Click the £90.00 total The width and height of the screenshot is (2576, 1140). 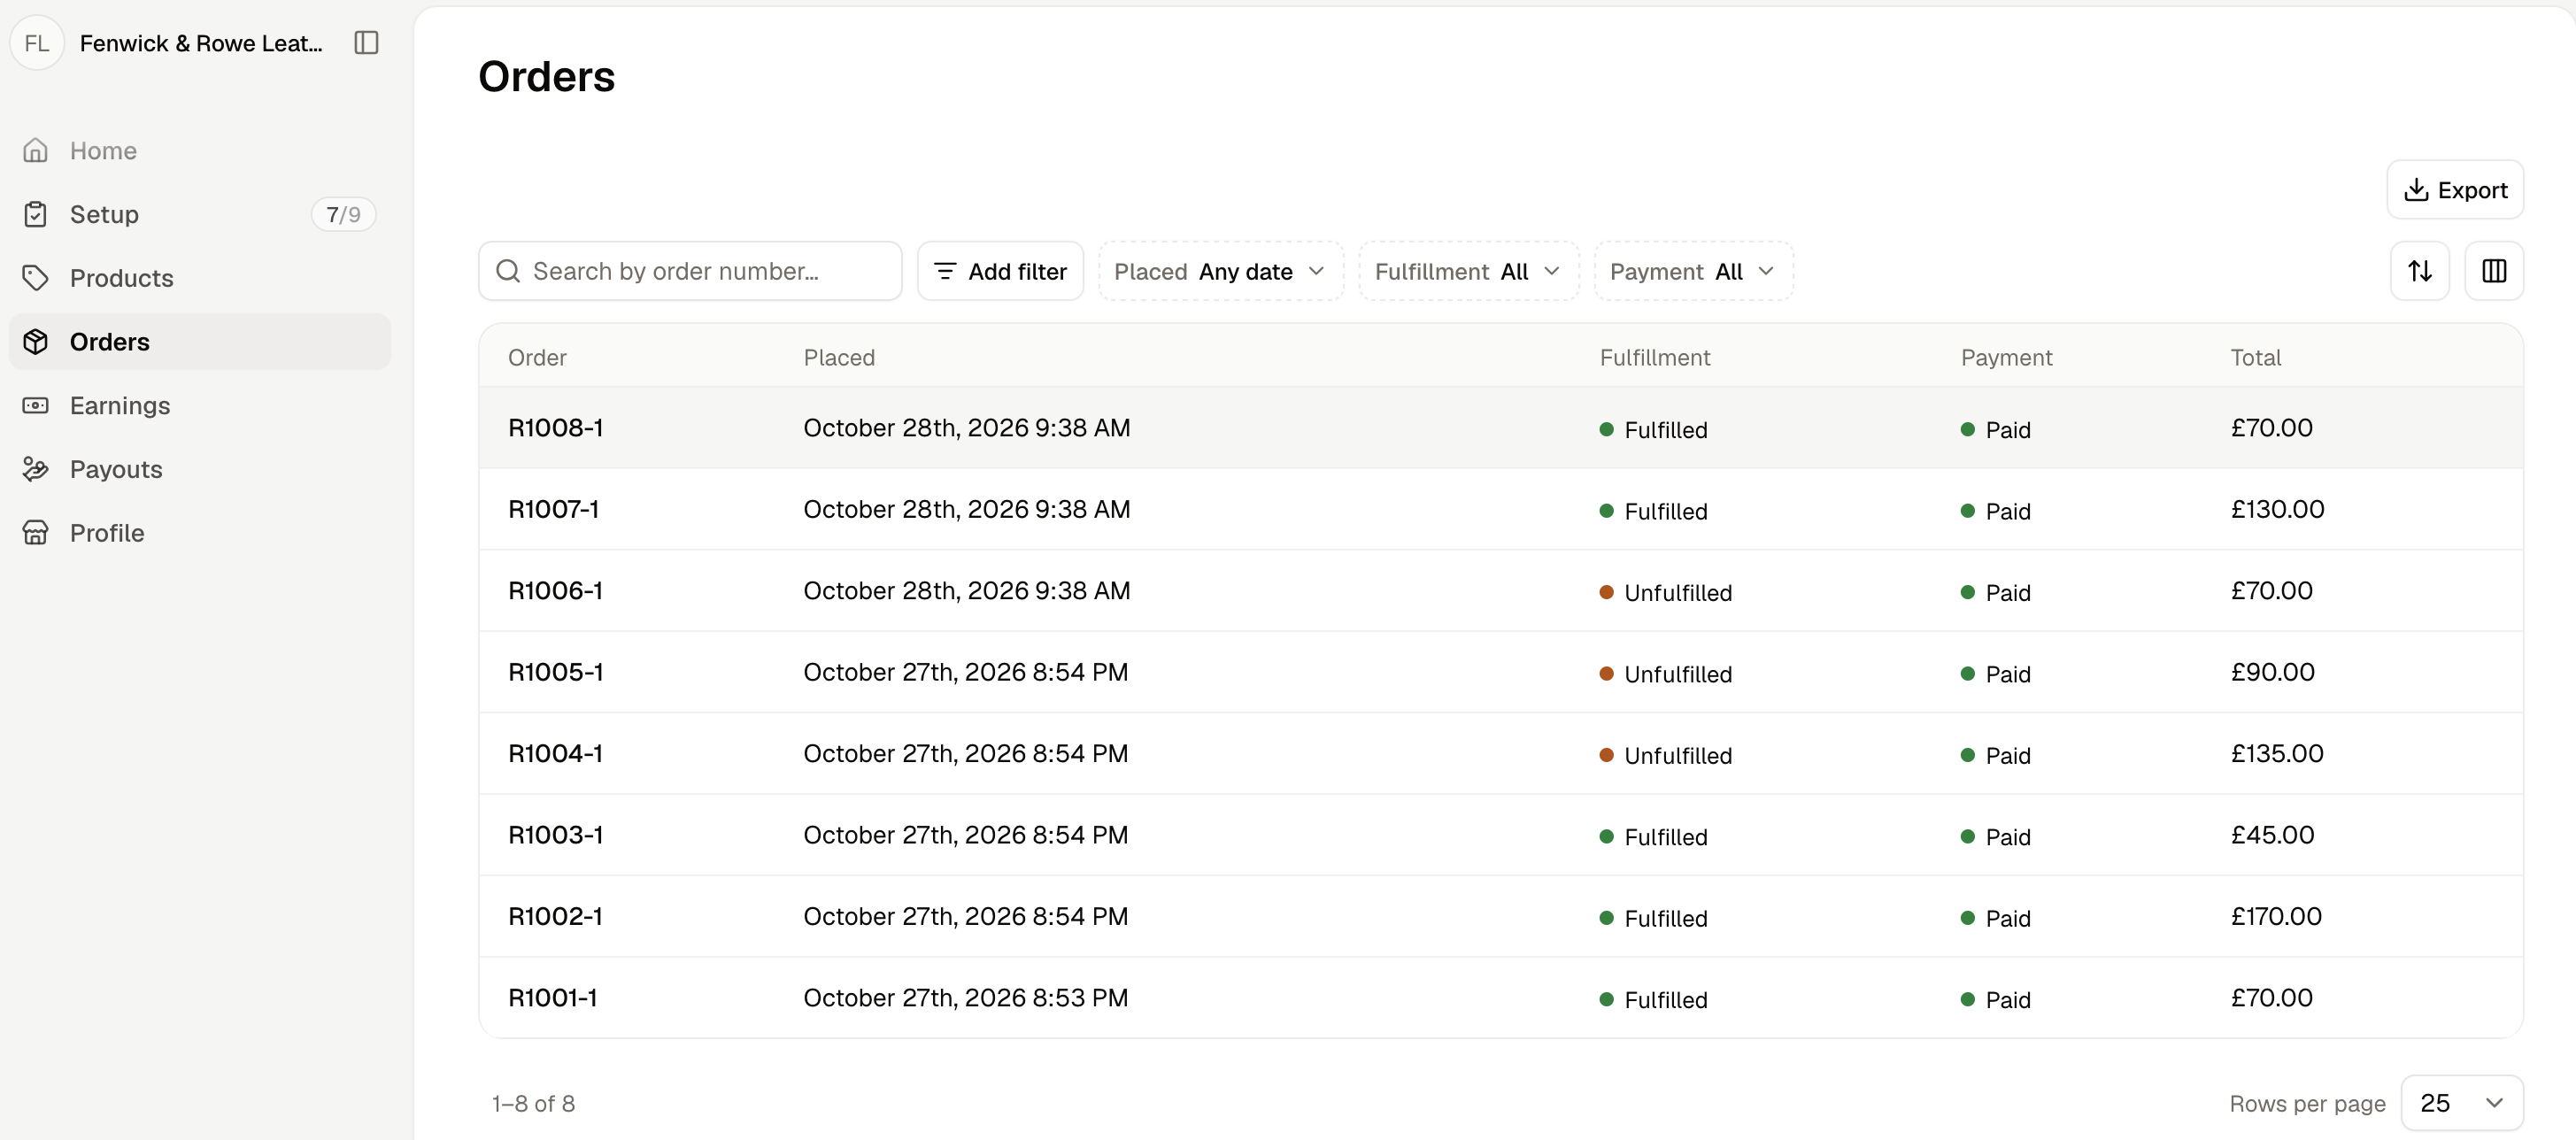click(x=2272, y=672)
